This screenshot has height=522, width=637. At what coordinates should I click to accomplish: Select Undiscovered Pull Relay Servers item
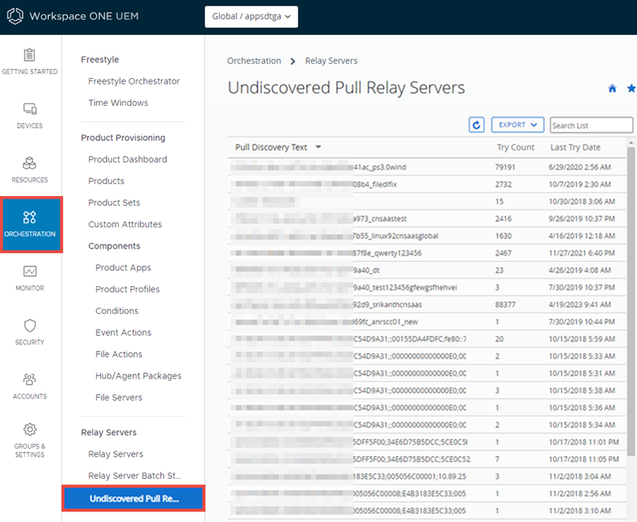133,498
